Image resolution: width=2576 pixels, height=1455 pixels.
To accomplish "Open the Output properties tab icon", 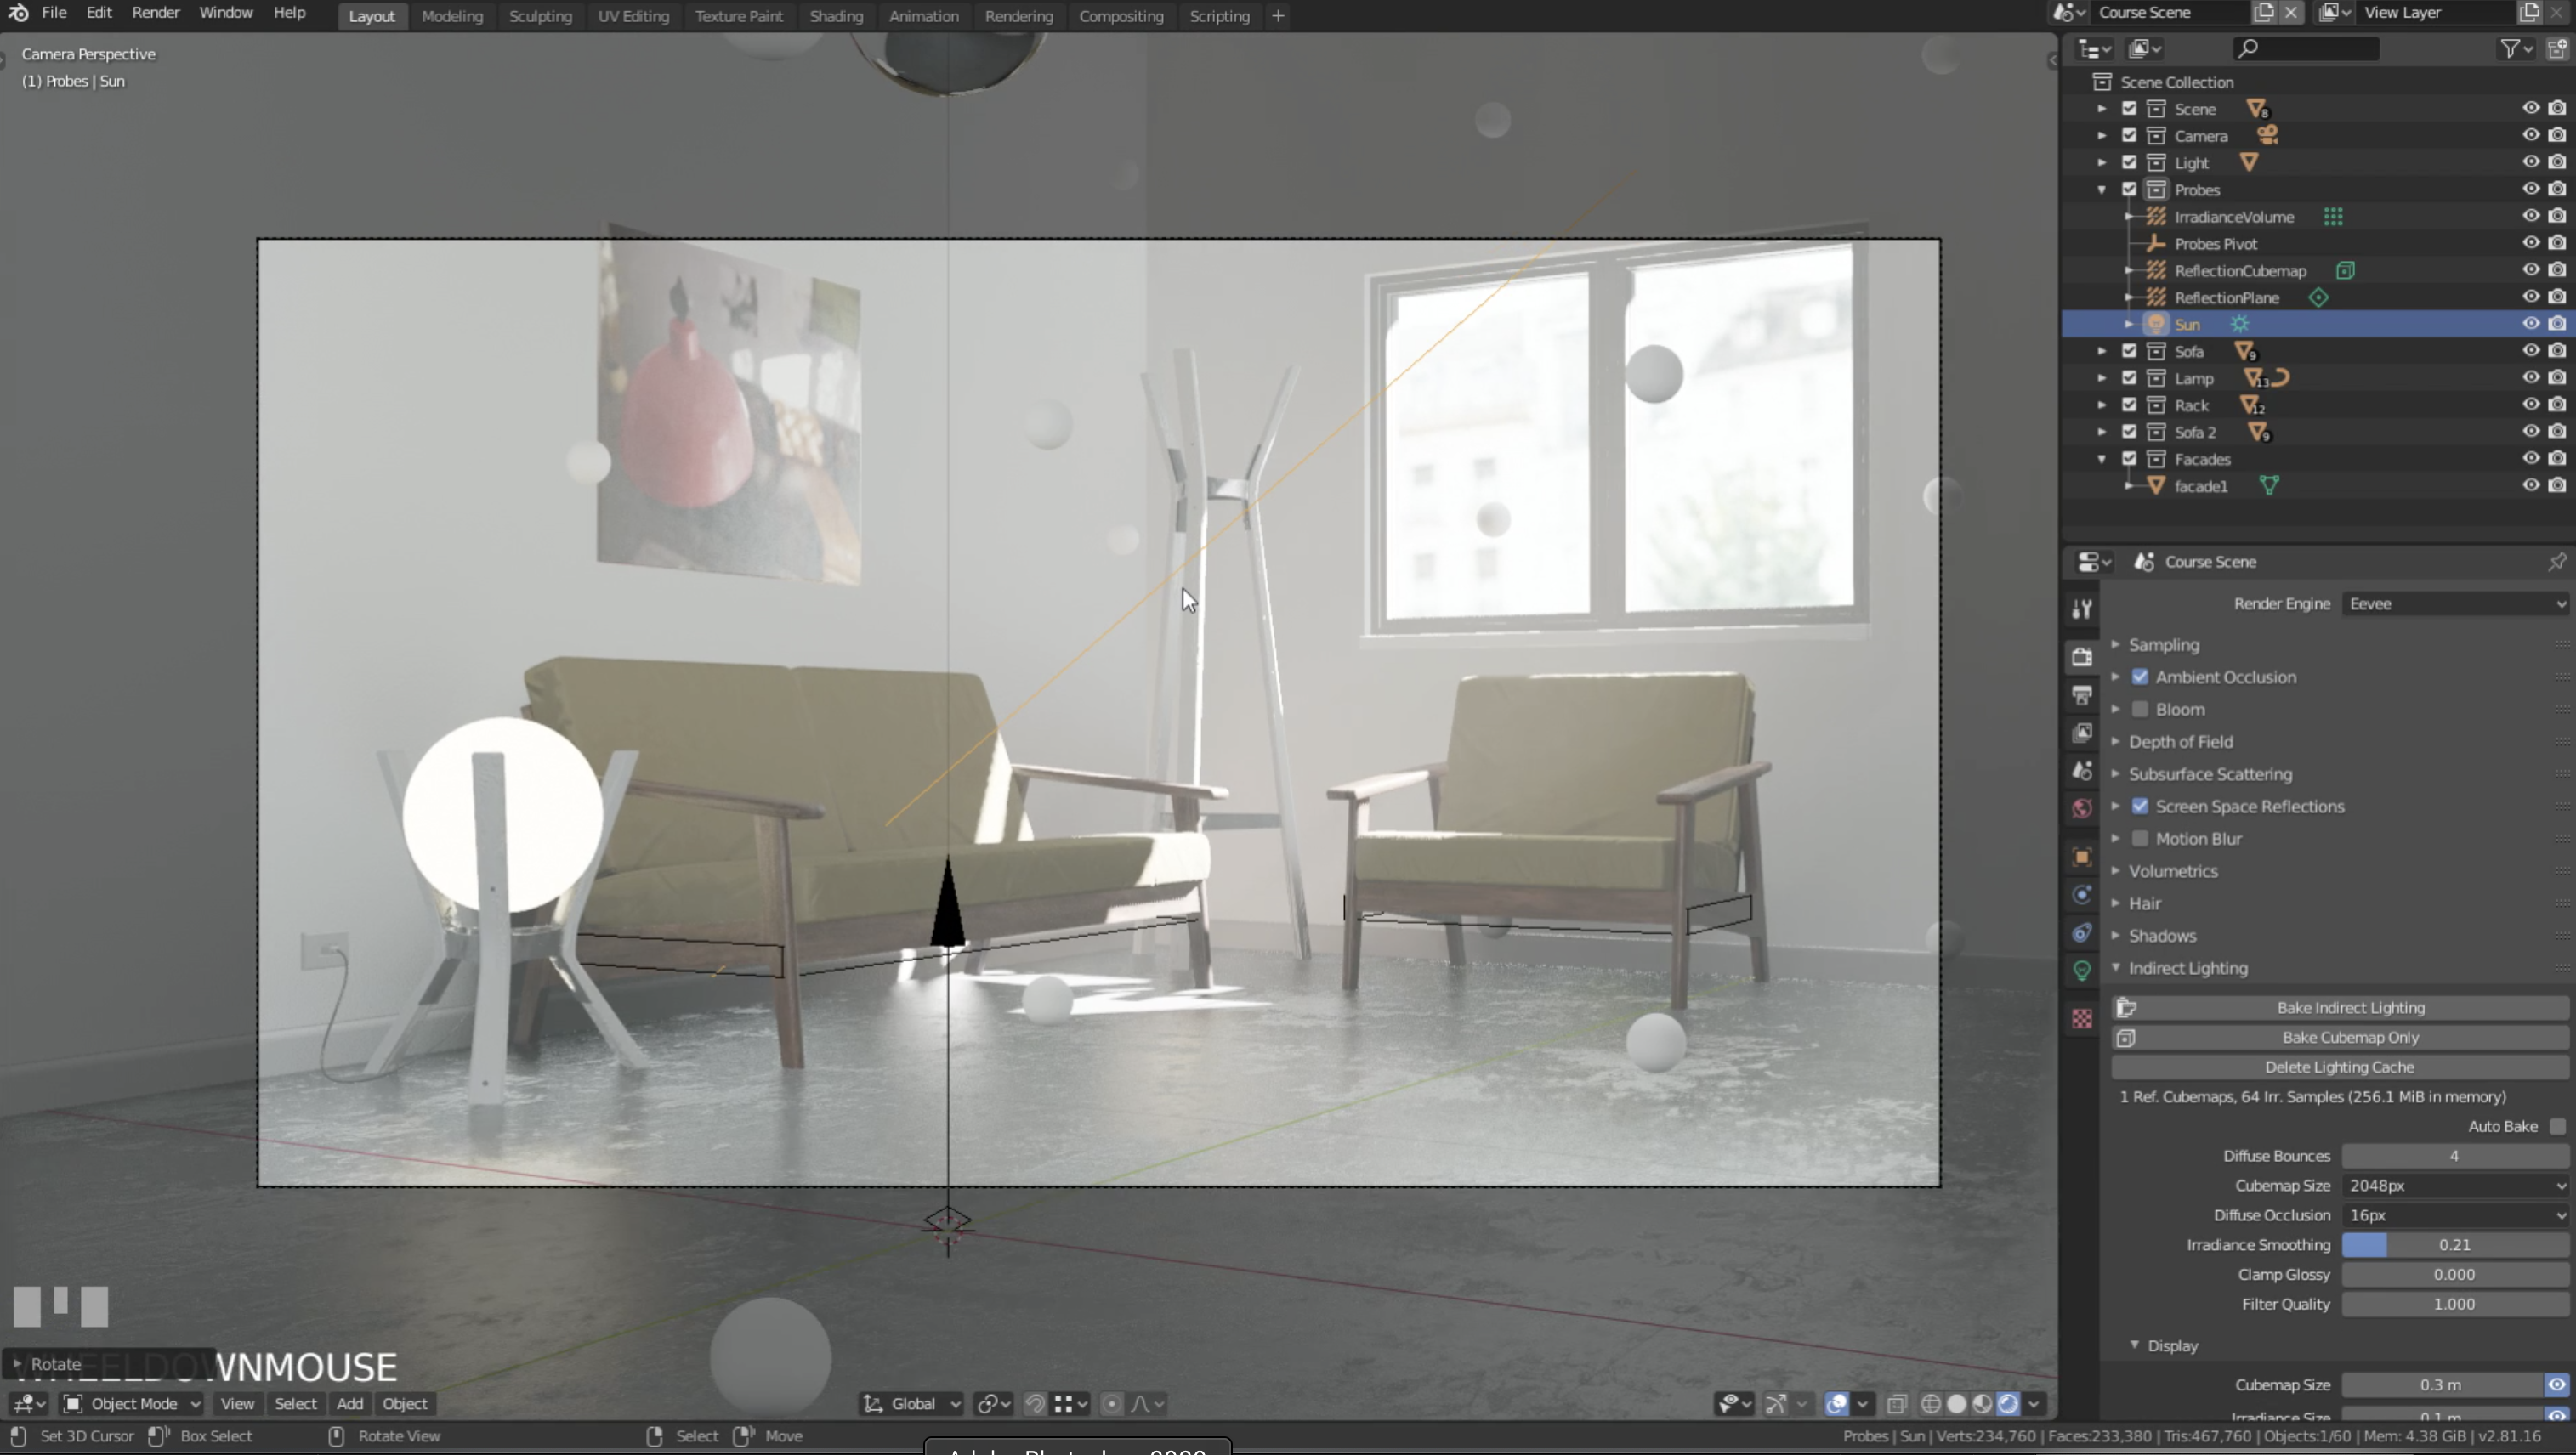I will [2082, 695].
